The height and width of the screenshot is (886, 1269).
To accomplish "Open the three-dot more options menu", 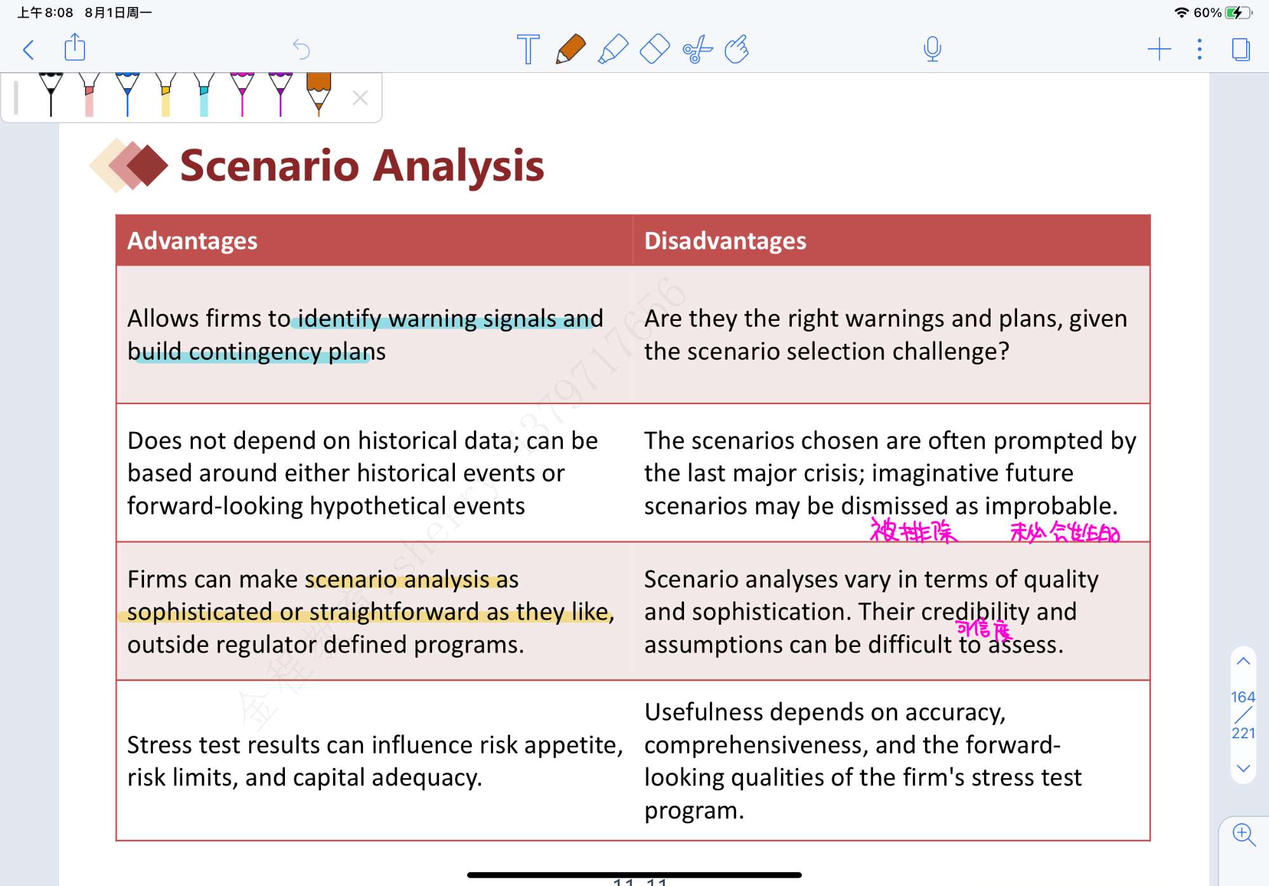I will (1199, 49).
